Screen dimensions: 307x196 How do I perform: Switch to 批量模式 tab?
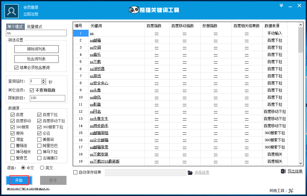coord(35,27)
